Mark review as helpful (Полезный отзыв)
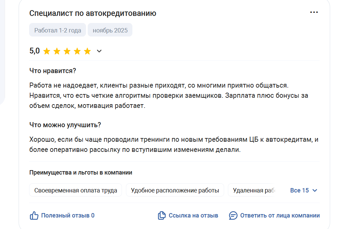The height and width of the screenshot is (229, 344). click(68, 215)
